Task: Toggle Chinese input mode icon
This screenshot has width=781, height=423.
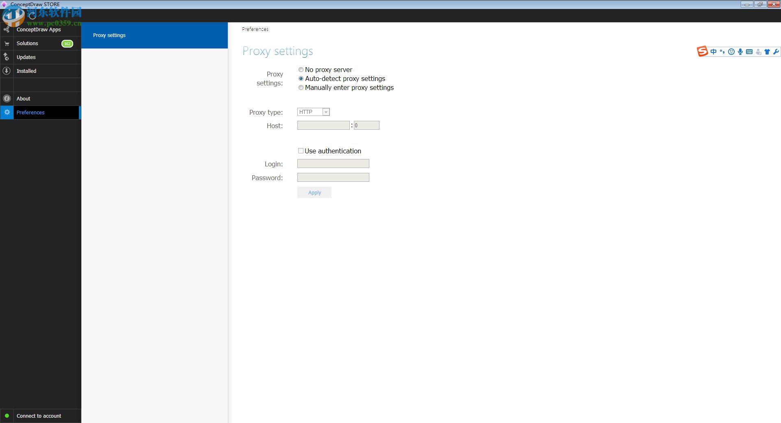Action: [713, 52]
